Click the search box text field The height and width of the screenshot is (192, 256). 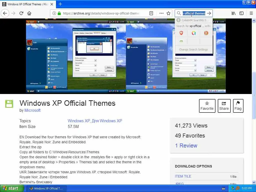pyautogui.click(x=194, y=13)
